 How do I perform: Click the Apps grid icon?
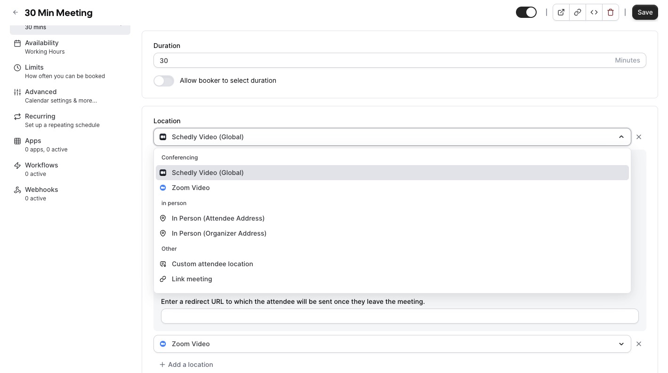point(17,141)
